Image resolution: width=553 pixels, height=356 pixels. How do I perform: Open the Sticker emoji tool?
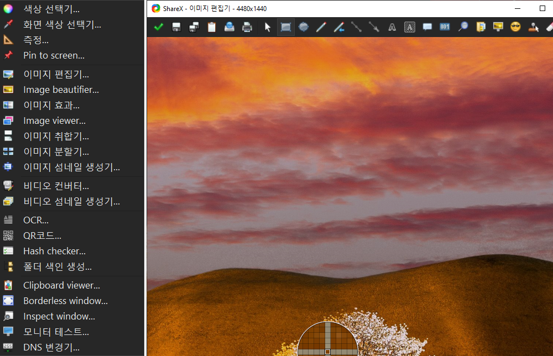pos(515,27)
